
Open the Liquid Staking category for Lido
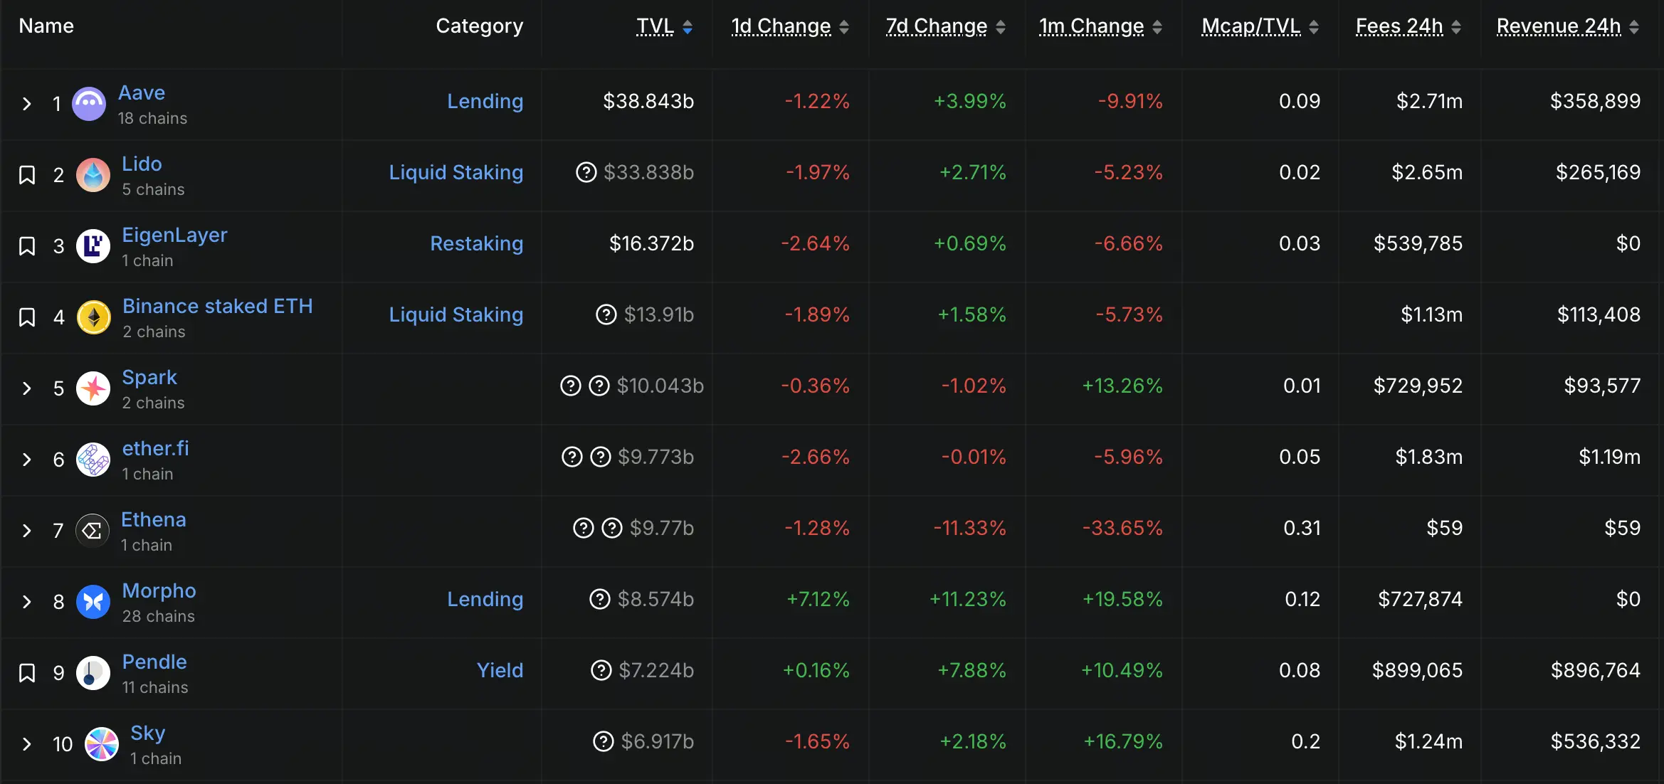tap(456, 172)
